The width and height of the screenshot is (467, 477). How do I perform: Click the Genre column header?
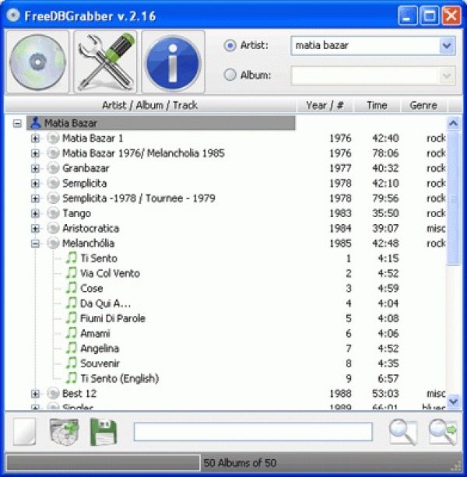pyautogui.click(x=423, y=105)
